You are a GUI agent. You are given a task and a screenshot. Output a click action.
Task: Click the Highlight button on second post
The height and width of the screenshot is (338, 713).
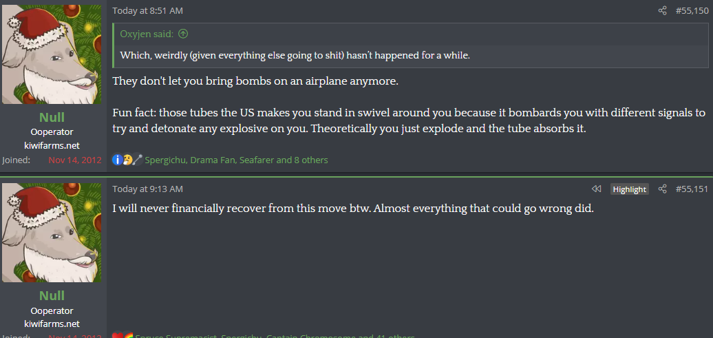[629, 189]
